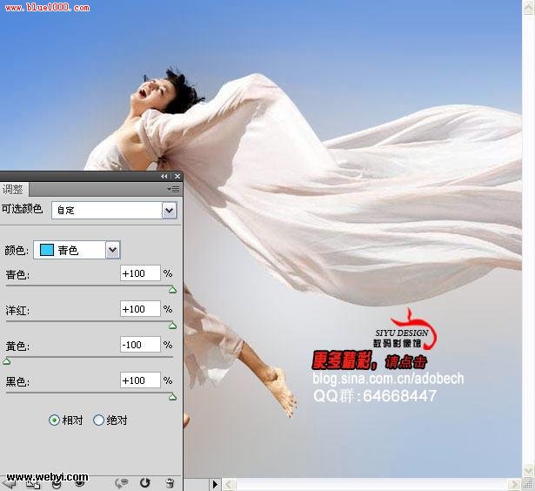
Task: Open 可选颜色 preset dropdown showing 自定
Action: tap(114, 210)
